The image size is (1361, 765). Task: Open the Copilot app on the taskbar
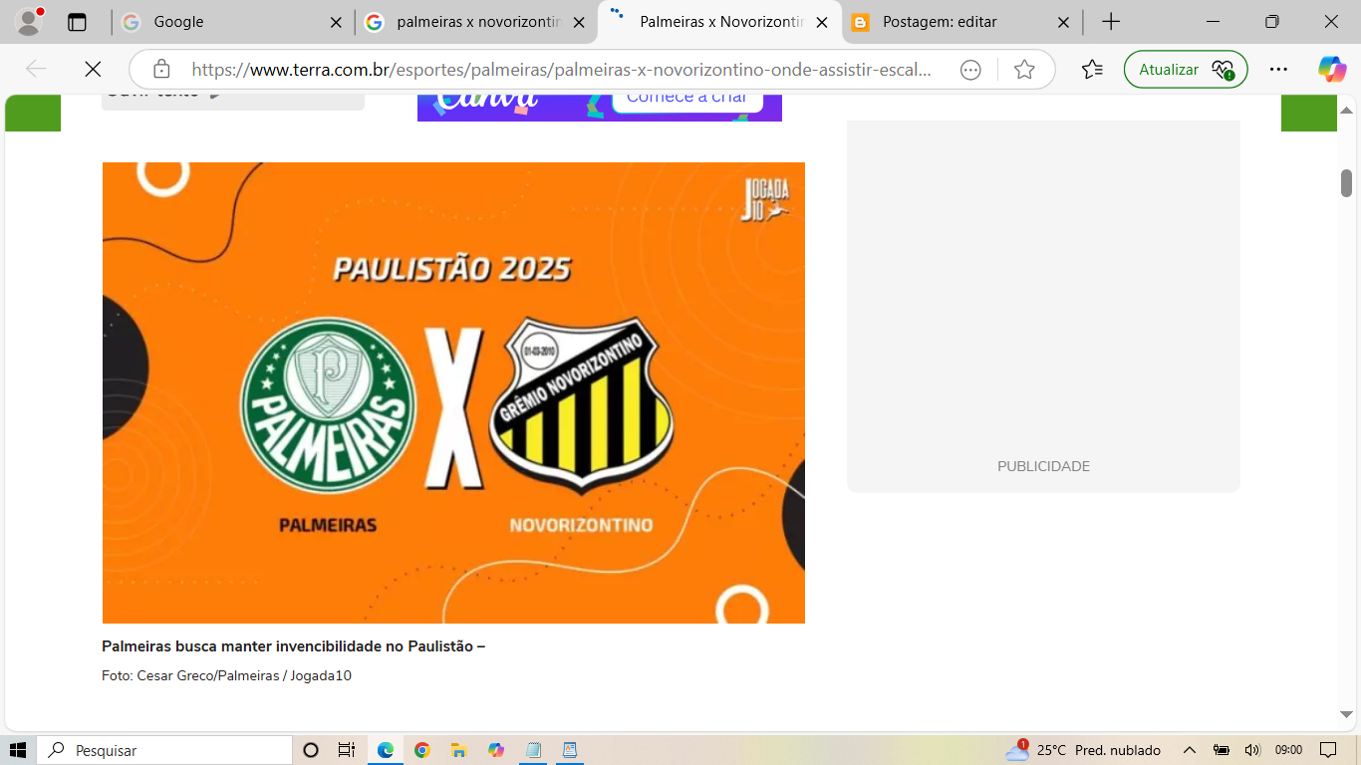496,750
